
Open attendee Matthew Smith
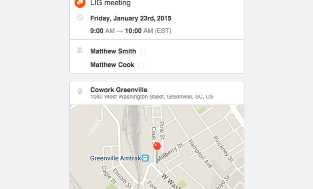pos(113,51)
